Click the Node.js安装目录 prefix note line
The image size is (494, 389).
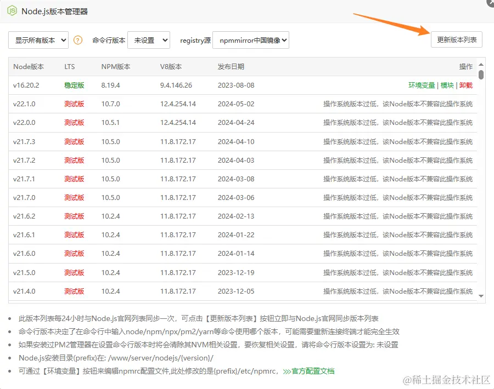point(116,358)
